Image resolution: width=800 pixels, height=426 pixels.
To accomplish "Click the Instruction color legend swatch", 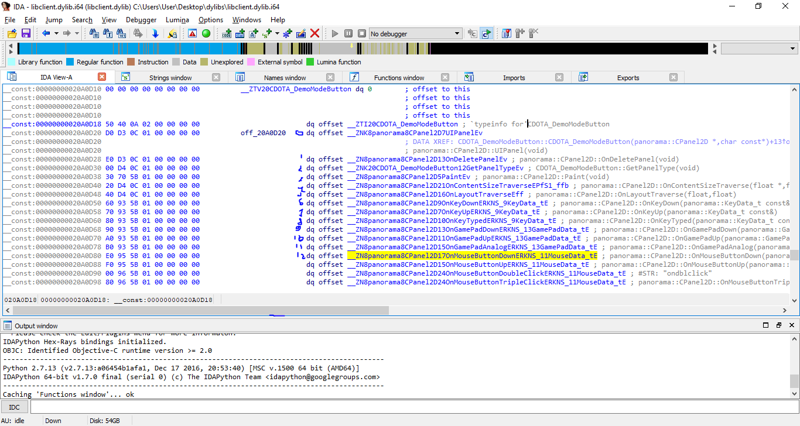I will click(131, 62).
